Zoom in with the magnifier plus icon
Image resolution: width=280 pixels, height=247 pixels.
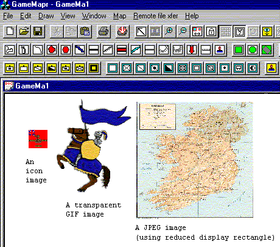coord(169,32)
